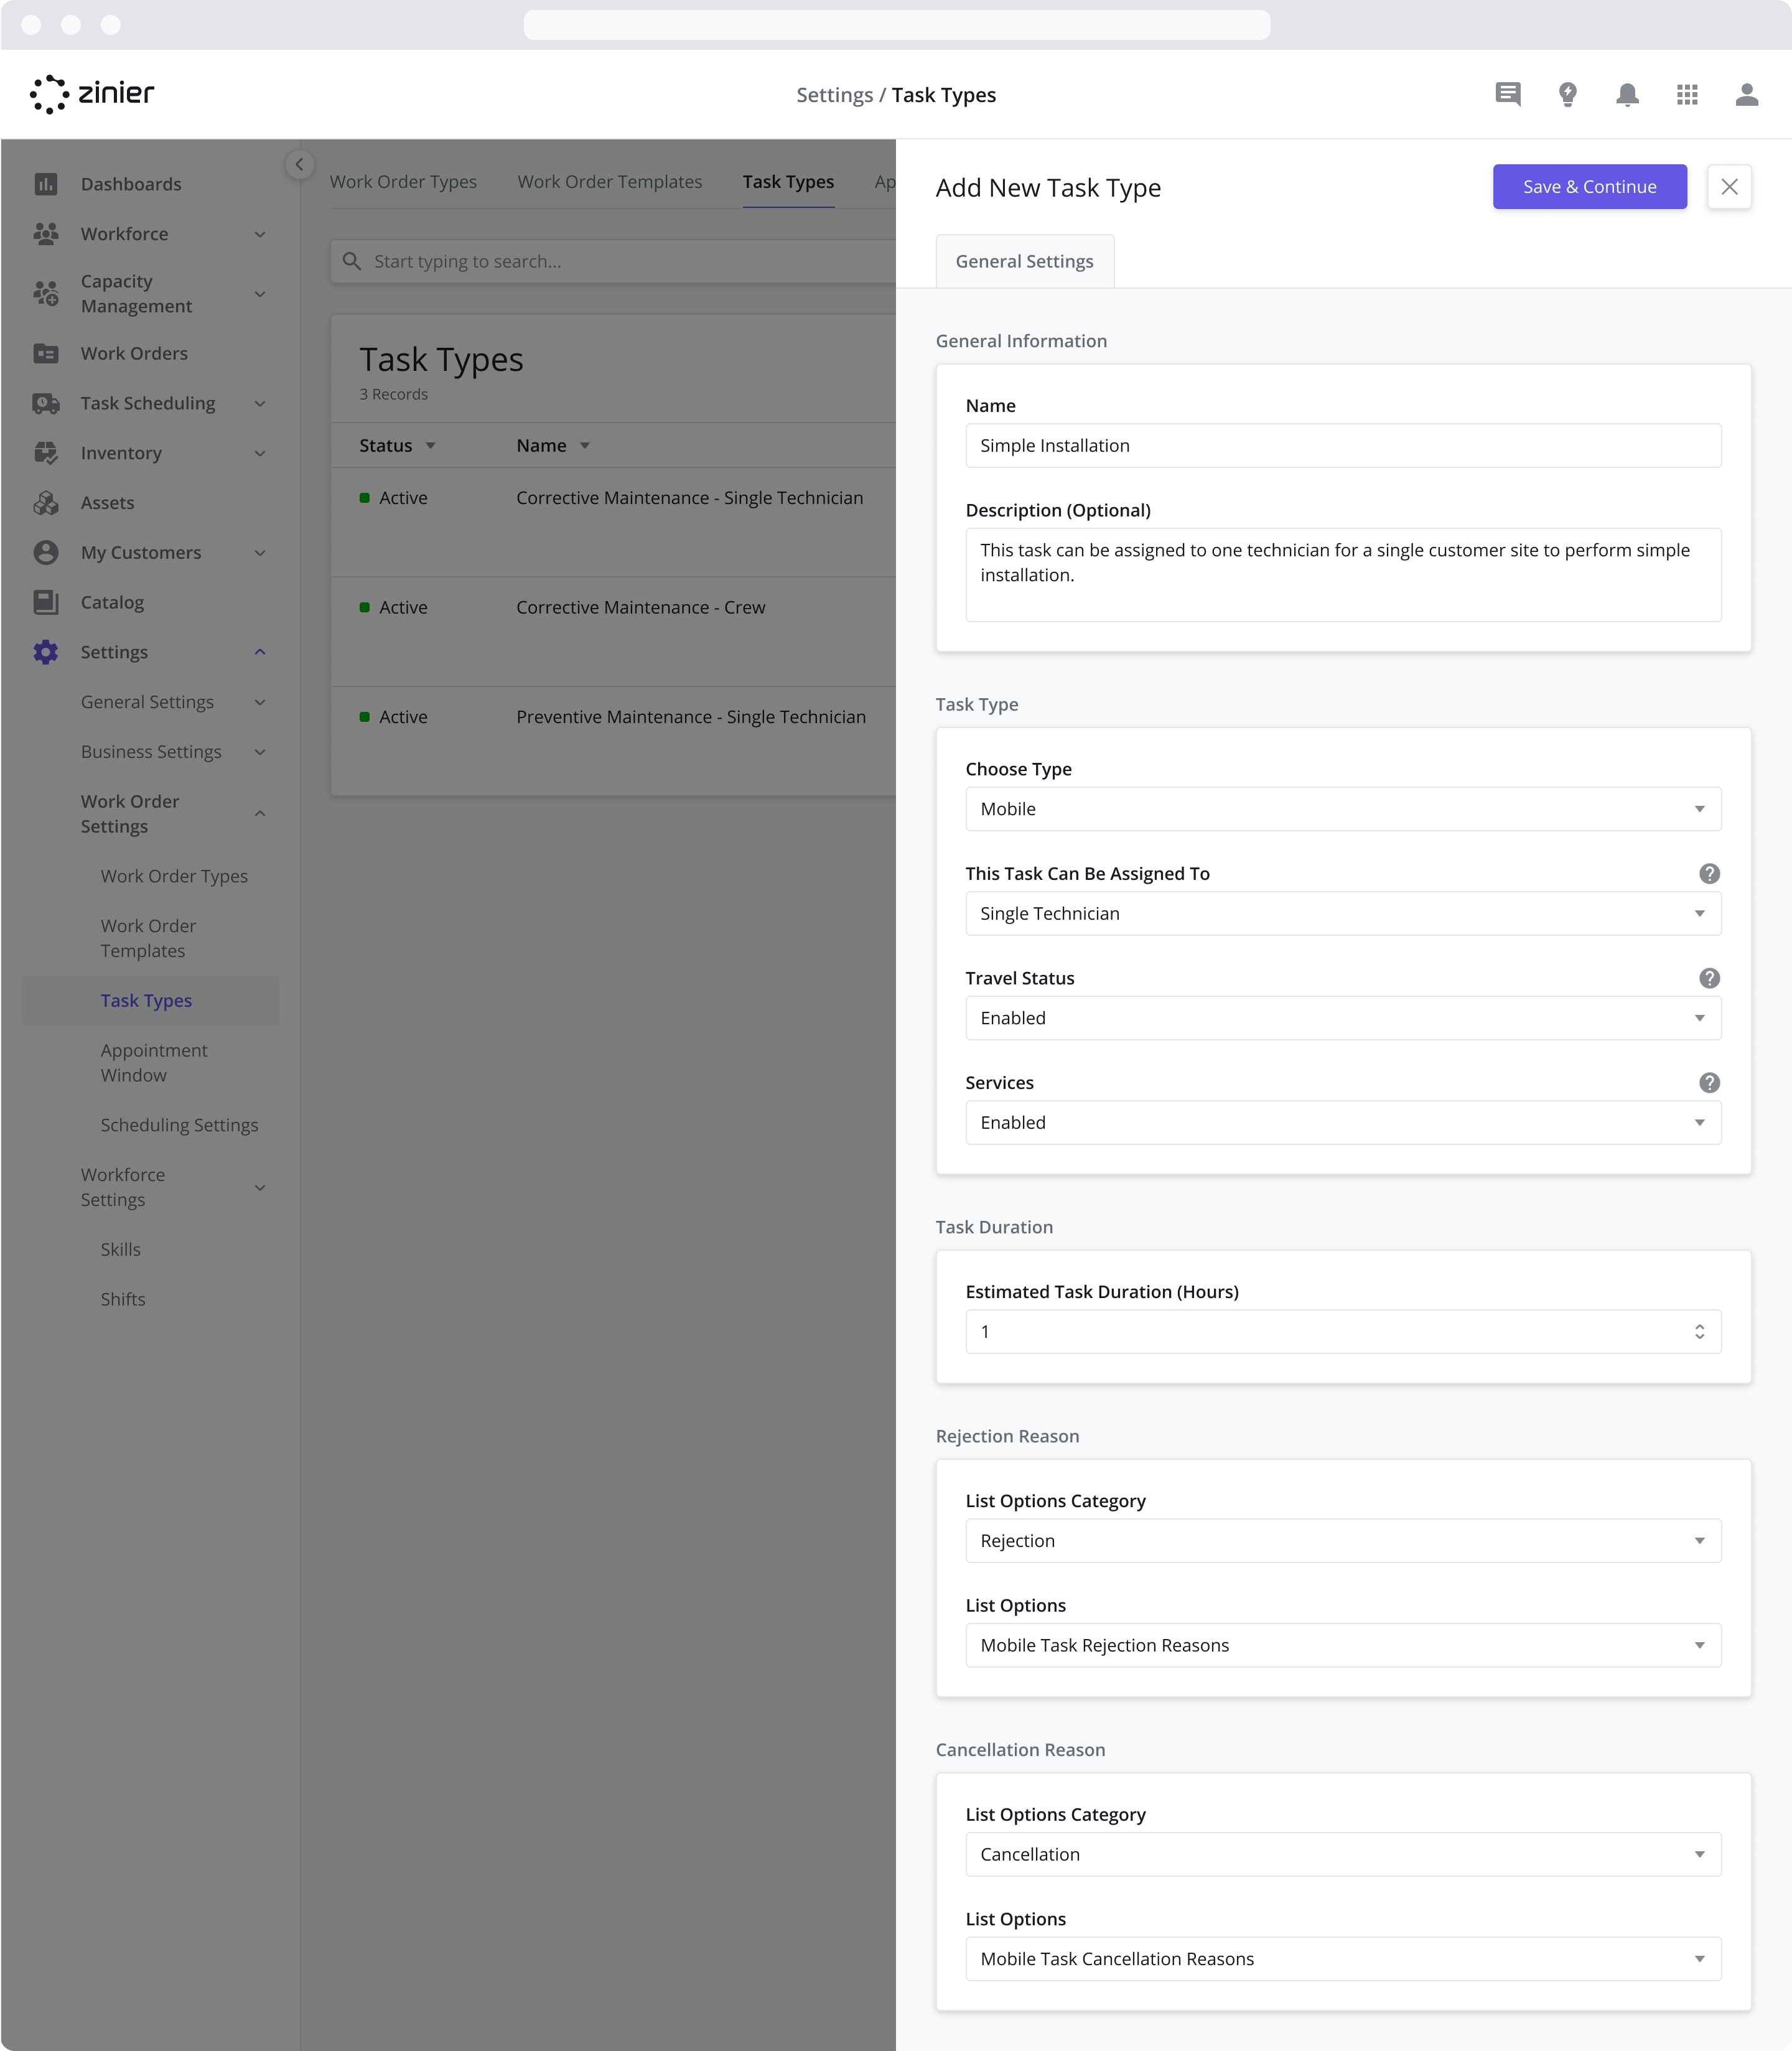Screen dimensions: 1792x2051
Task: Increase Estimated Task Duration using the stepper
Action: [x=1699, y=1326]
